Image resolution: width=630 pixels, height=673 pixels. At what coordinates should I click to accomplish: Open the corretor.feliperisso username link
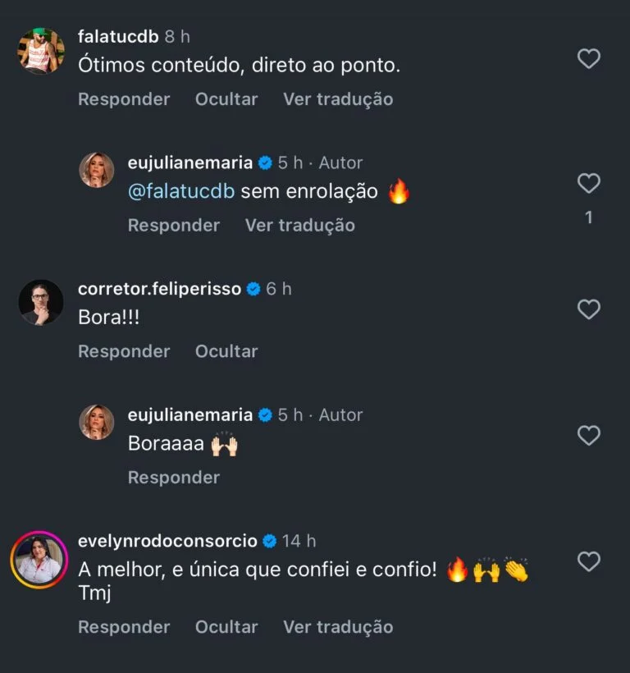159,289
